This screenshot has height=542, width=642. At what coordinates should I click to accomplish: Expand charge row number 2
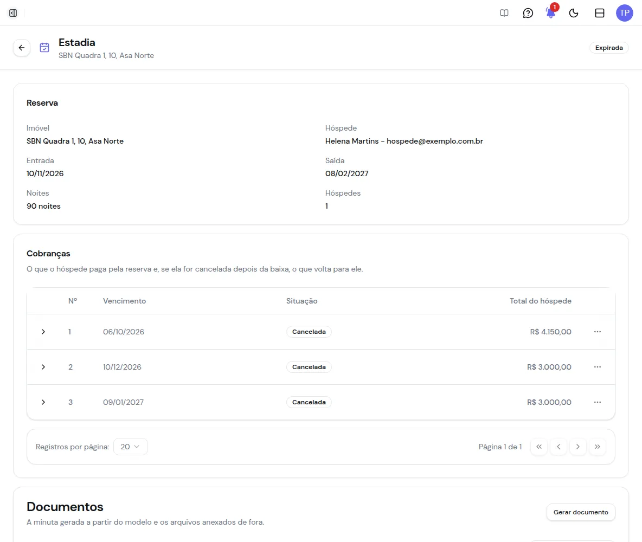[x=43, y=367]
